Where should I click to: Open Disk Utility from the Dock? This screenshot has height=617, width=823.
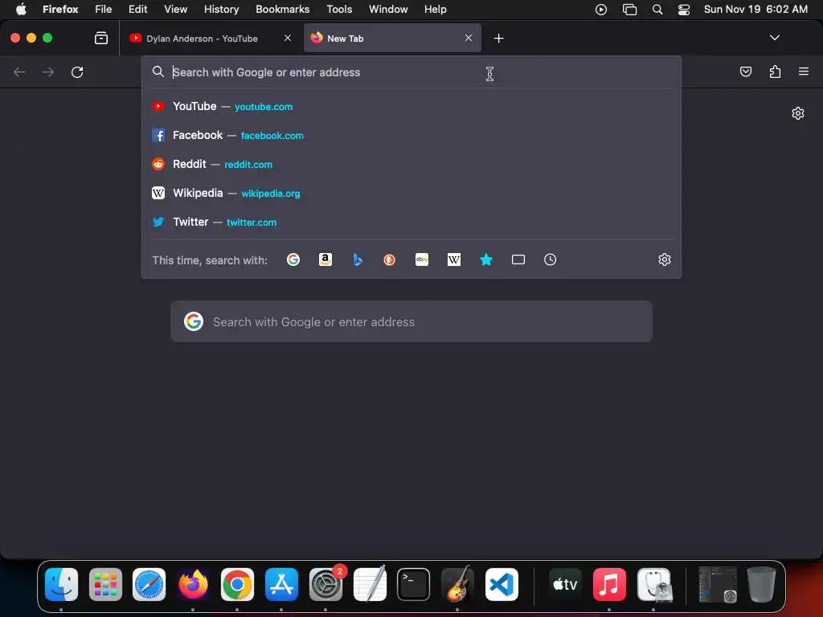pyautogui.click(x=653, y=585)
